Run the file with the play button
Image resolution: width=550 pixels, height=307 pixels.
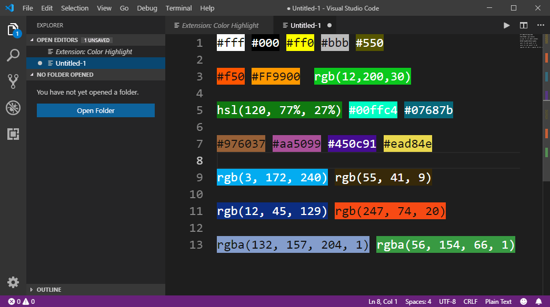pos(506,25)
